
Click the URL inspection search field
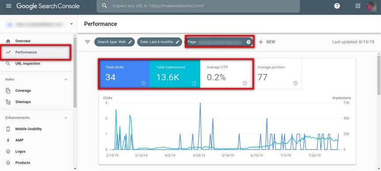pyautogui.click(x=198, y=6)
